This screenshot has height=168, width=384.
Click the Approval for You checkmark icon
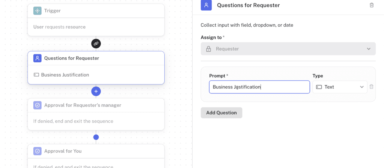coord(37,151)
